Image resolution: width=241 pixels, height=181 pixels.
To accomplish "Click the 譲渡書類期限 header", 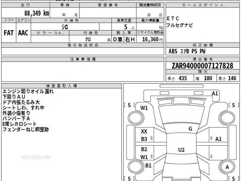I will point(150,5).
